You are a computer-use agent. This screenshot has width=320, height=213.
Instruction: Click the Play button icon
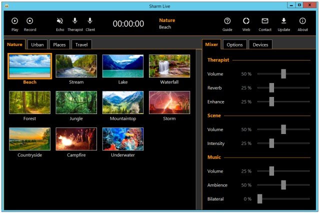pos(14,21)
